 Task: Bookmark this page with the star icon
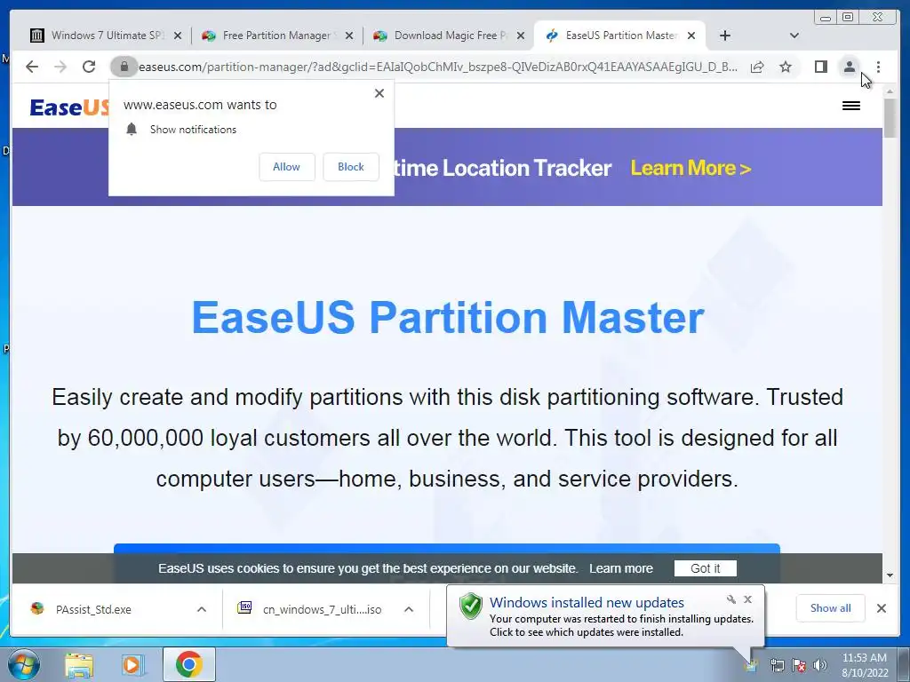pyautogui.click(x=786, y=67)
